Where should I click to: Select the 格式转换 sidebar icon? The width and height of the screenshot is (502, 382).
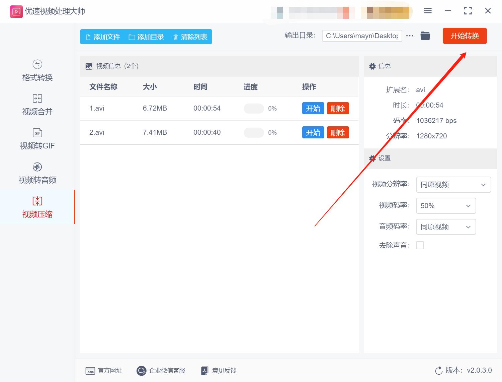pos(37,70)
